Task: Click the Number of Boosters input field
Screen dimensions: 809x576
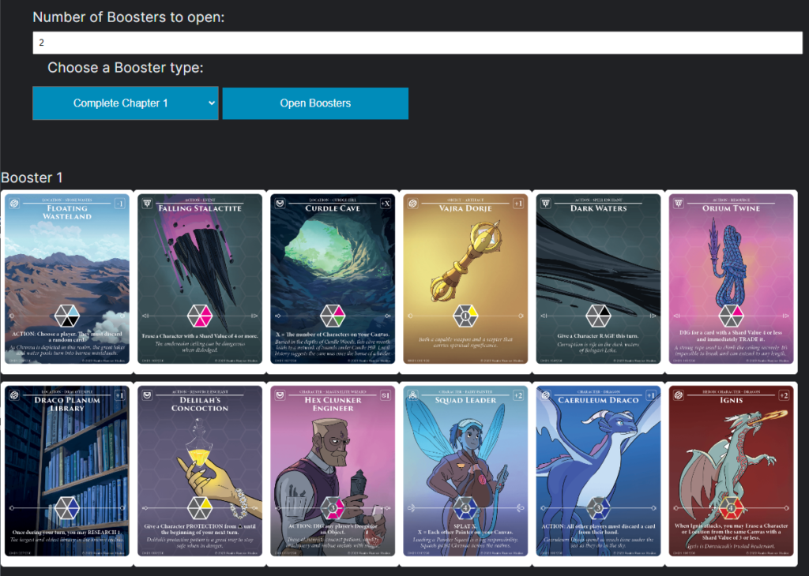Action: (x=417, y=43)
